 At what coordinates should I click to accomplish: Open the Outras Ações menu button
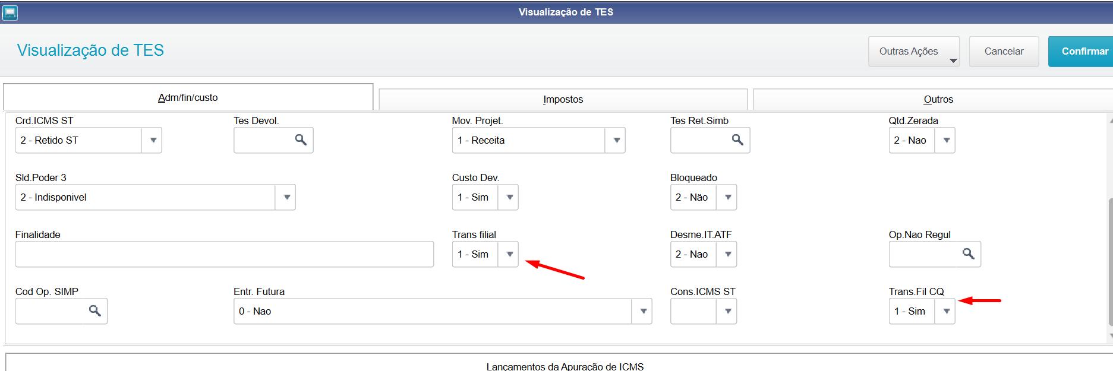tap(914, 52)
